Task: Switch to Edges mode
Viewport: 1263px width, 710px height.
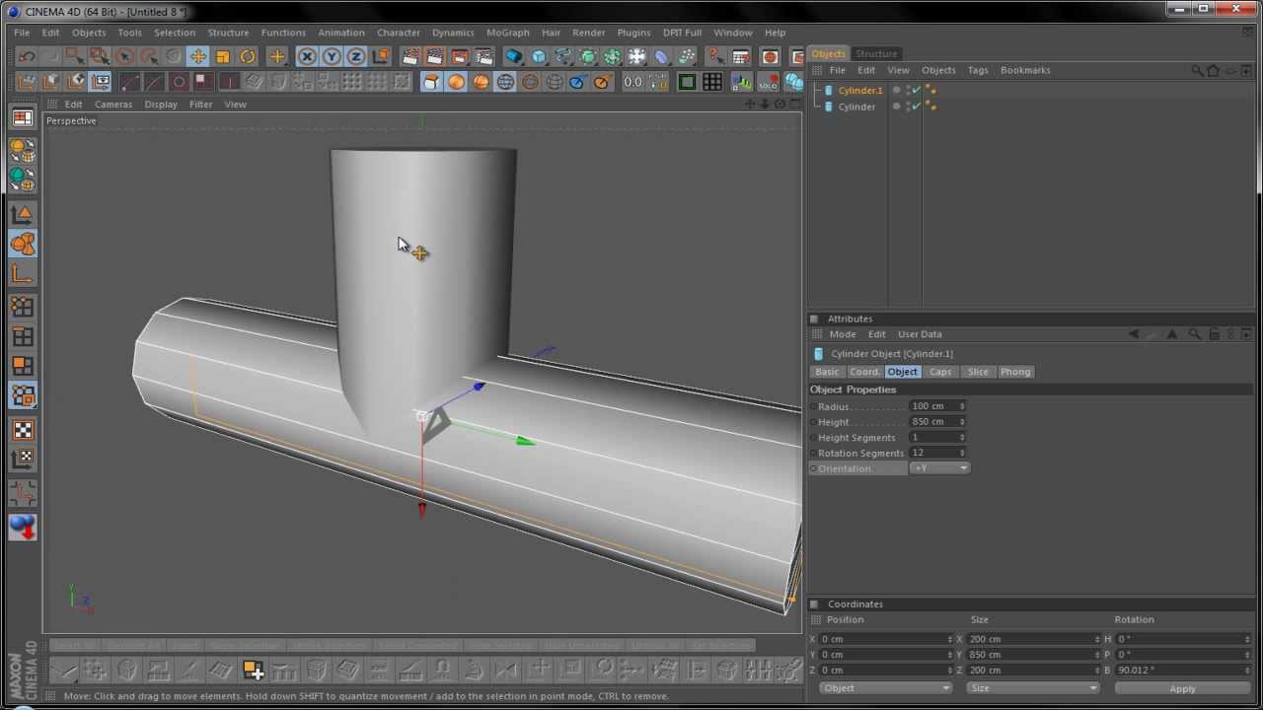Action: (x=23, y=336)
